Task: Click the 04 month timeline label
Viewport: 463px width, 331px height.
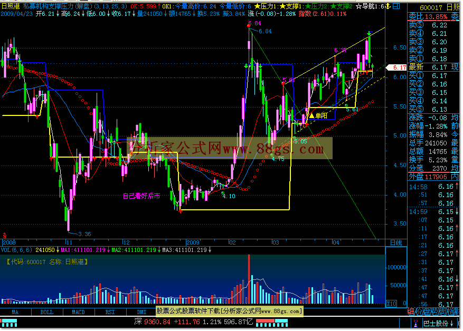Action: pyautogui.click(x=335, y=242)
